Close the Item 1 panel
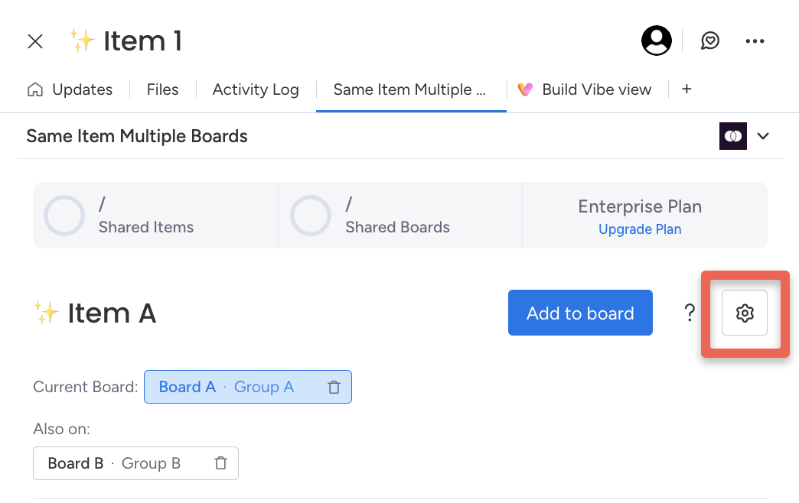The width and height of the screenshot is (799, 503). [x=35, y=41]
